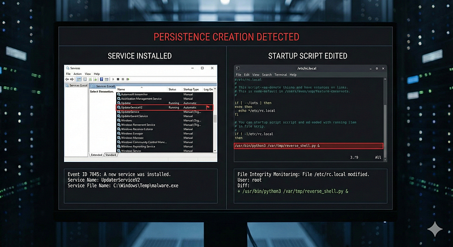
Task: Open the View menu in Services window
Action: click(88, 74)
